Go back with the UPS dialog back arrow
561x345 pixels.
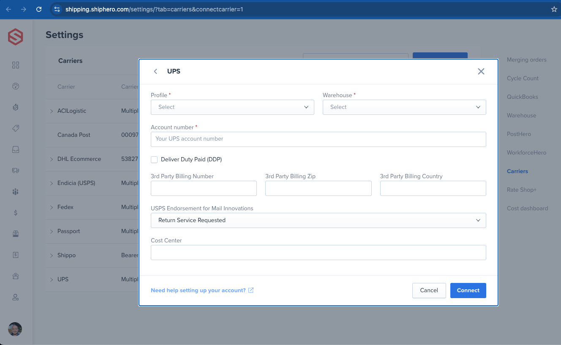[x=155, y=71]
